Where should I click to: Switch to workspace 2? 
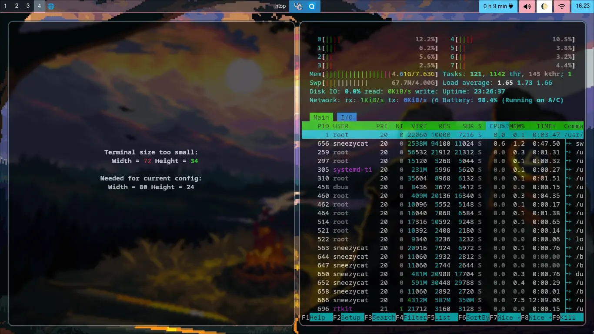click(17, 6)
